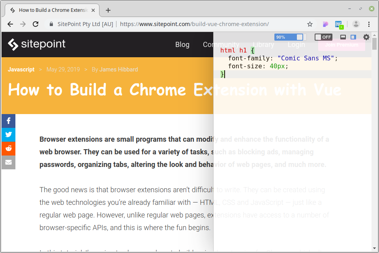Share article on Facebook

coord(8,121)
